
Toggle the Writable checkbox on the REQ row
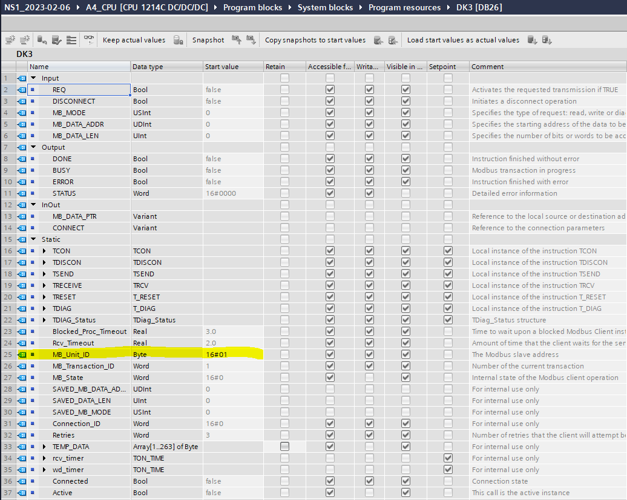(369, 90)
